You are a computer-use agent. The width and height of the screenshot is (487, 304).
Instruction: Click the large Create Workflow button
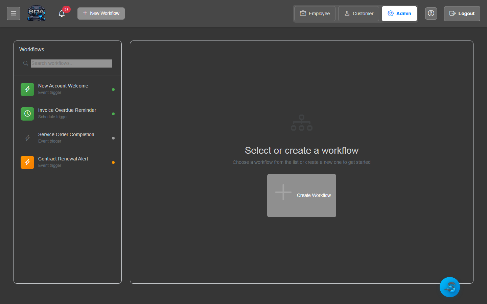(x=302, y=195)
